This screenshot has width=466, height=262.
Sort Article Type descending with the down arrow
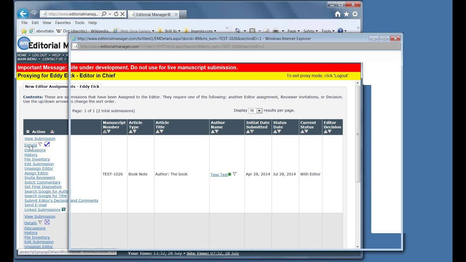(x=135, y=132)
